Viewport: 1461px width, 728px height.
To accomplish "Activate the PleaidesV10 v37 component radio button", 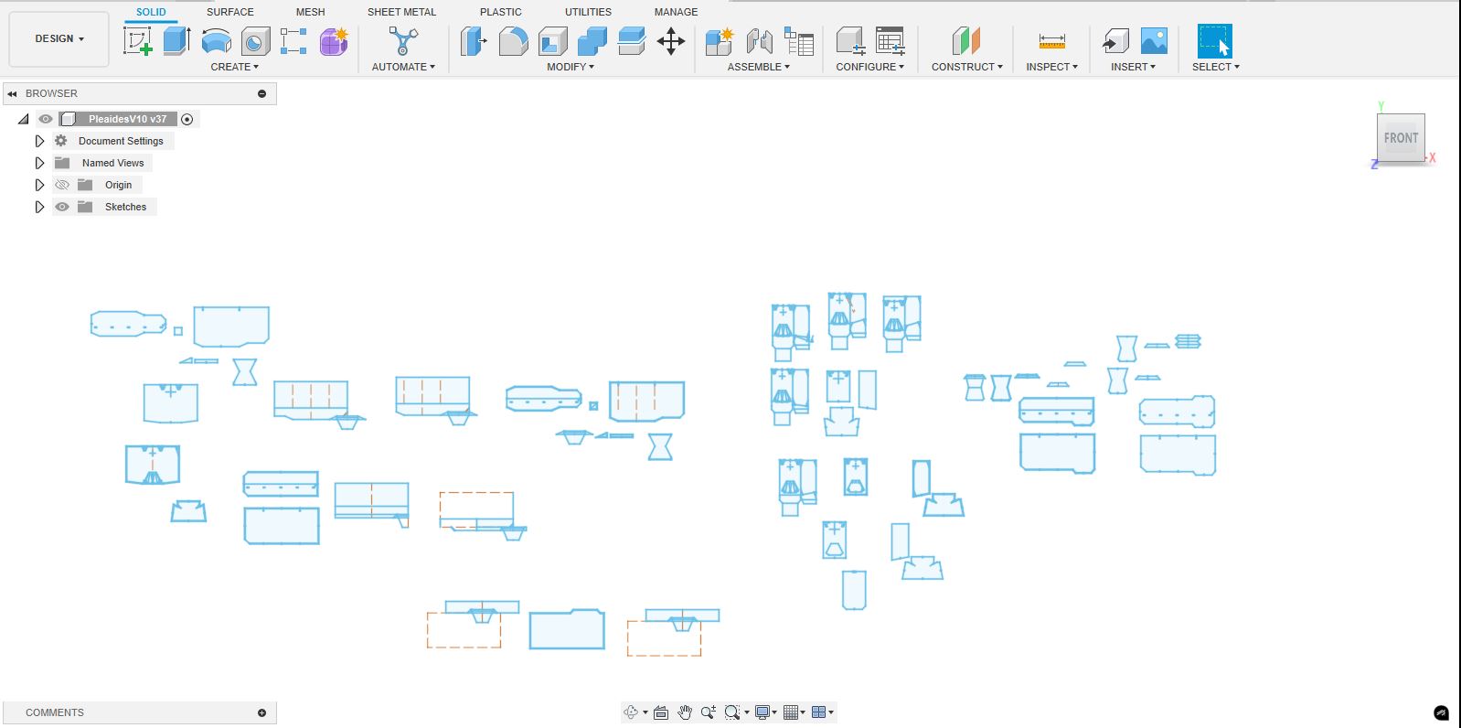I will click(187, 119).
